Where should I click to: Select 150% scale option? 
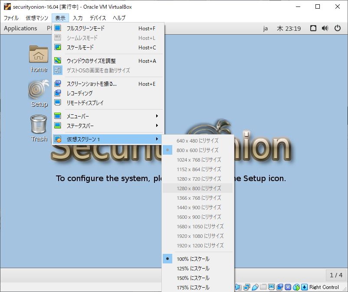point(198,278)
